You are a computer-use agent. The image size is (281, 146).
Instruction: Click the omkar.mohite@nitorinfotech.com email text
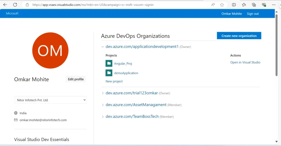point(43,120)
